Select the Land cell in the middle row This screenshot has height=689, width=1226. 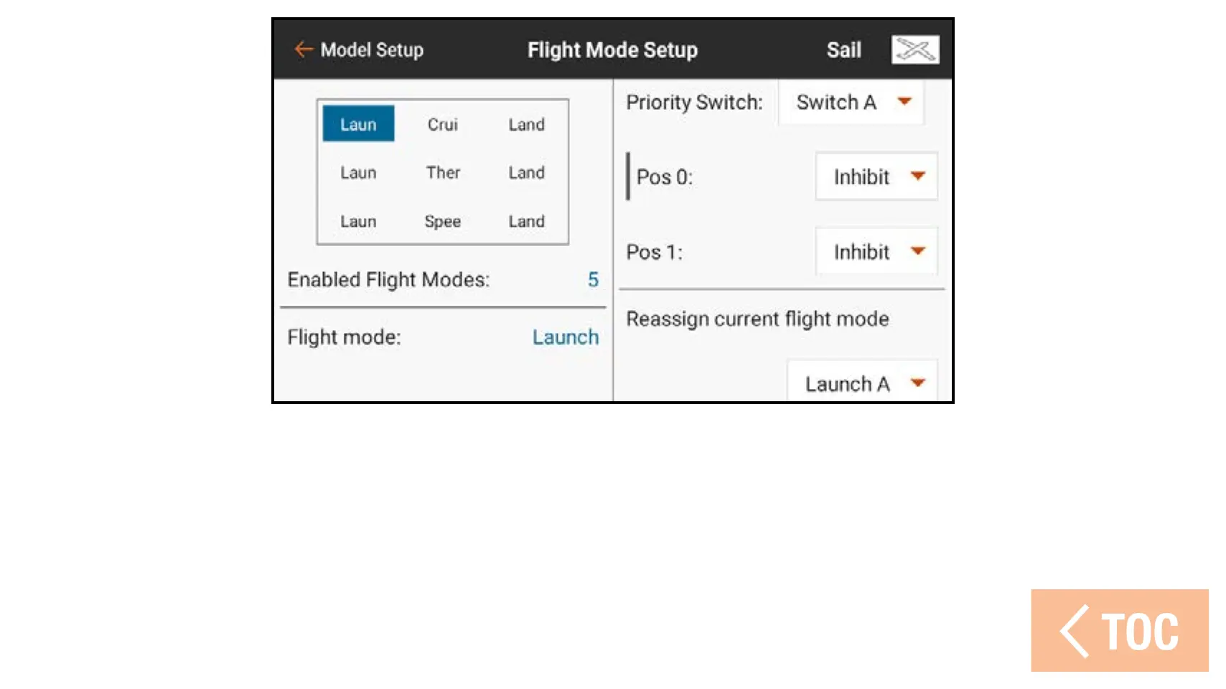(x=526, y=173)
